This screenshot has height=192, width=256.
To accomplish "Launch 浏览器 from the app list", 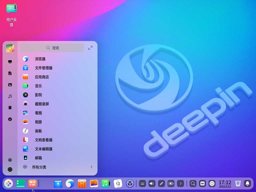I will [x=57, y=59].
